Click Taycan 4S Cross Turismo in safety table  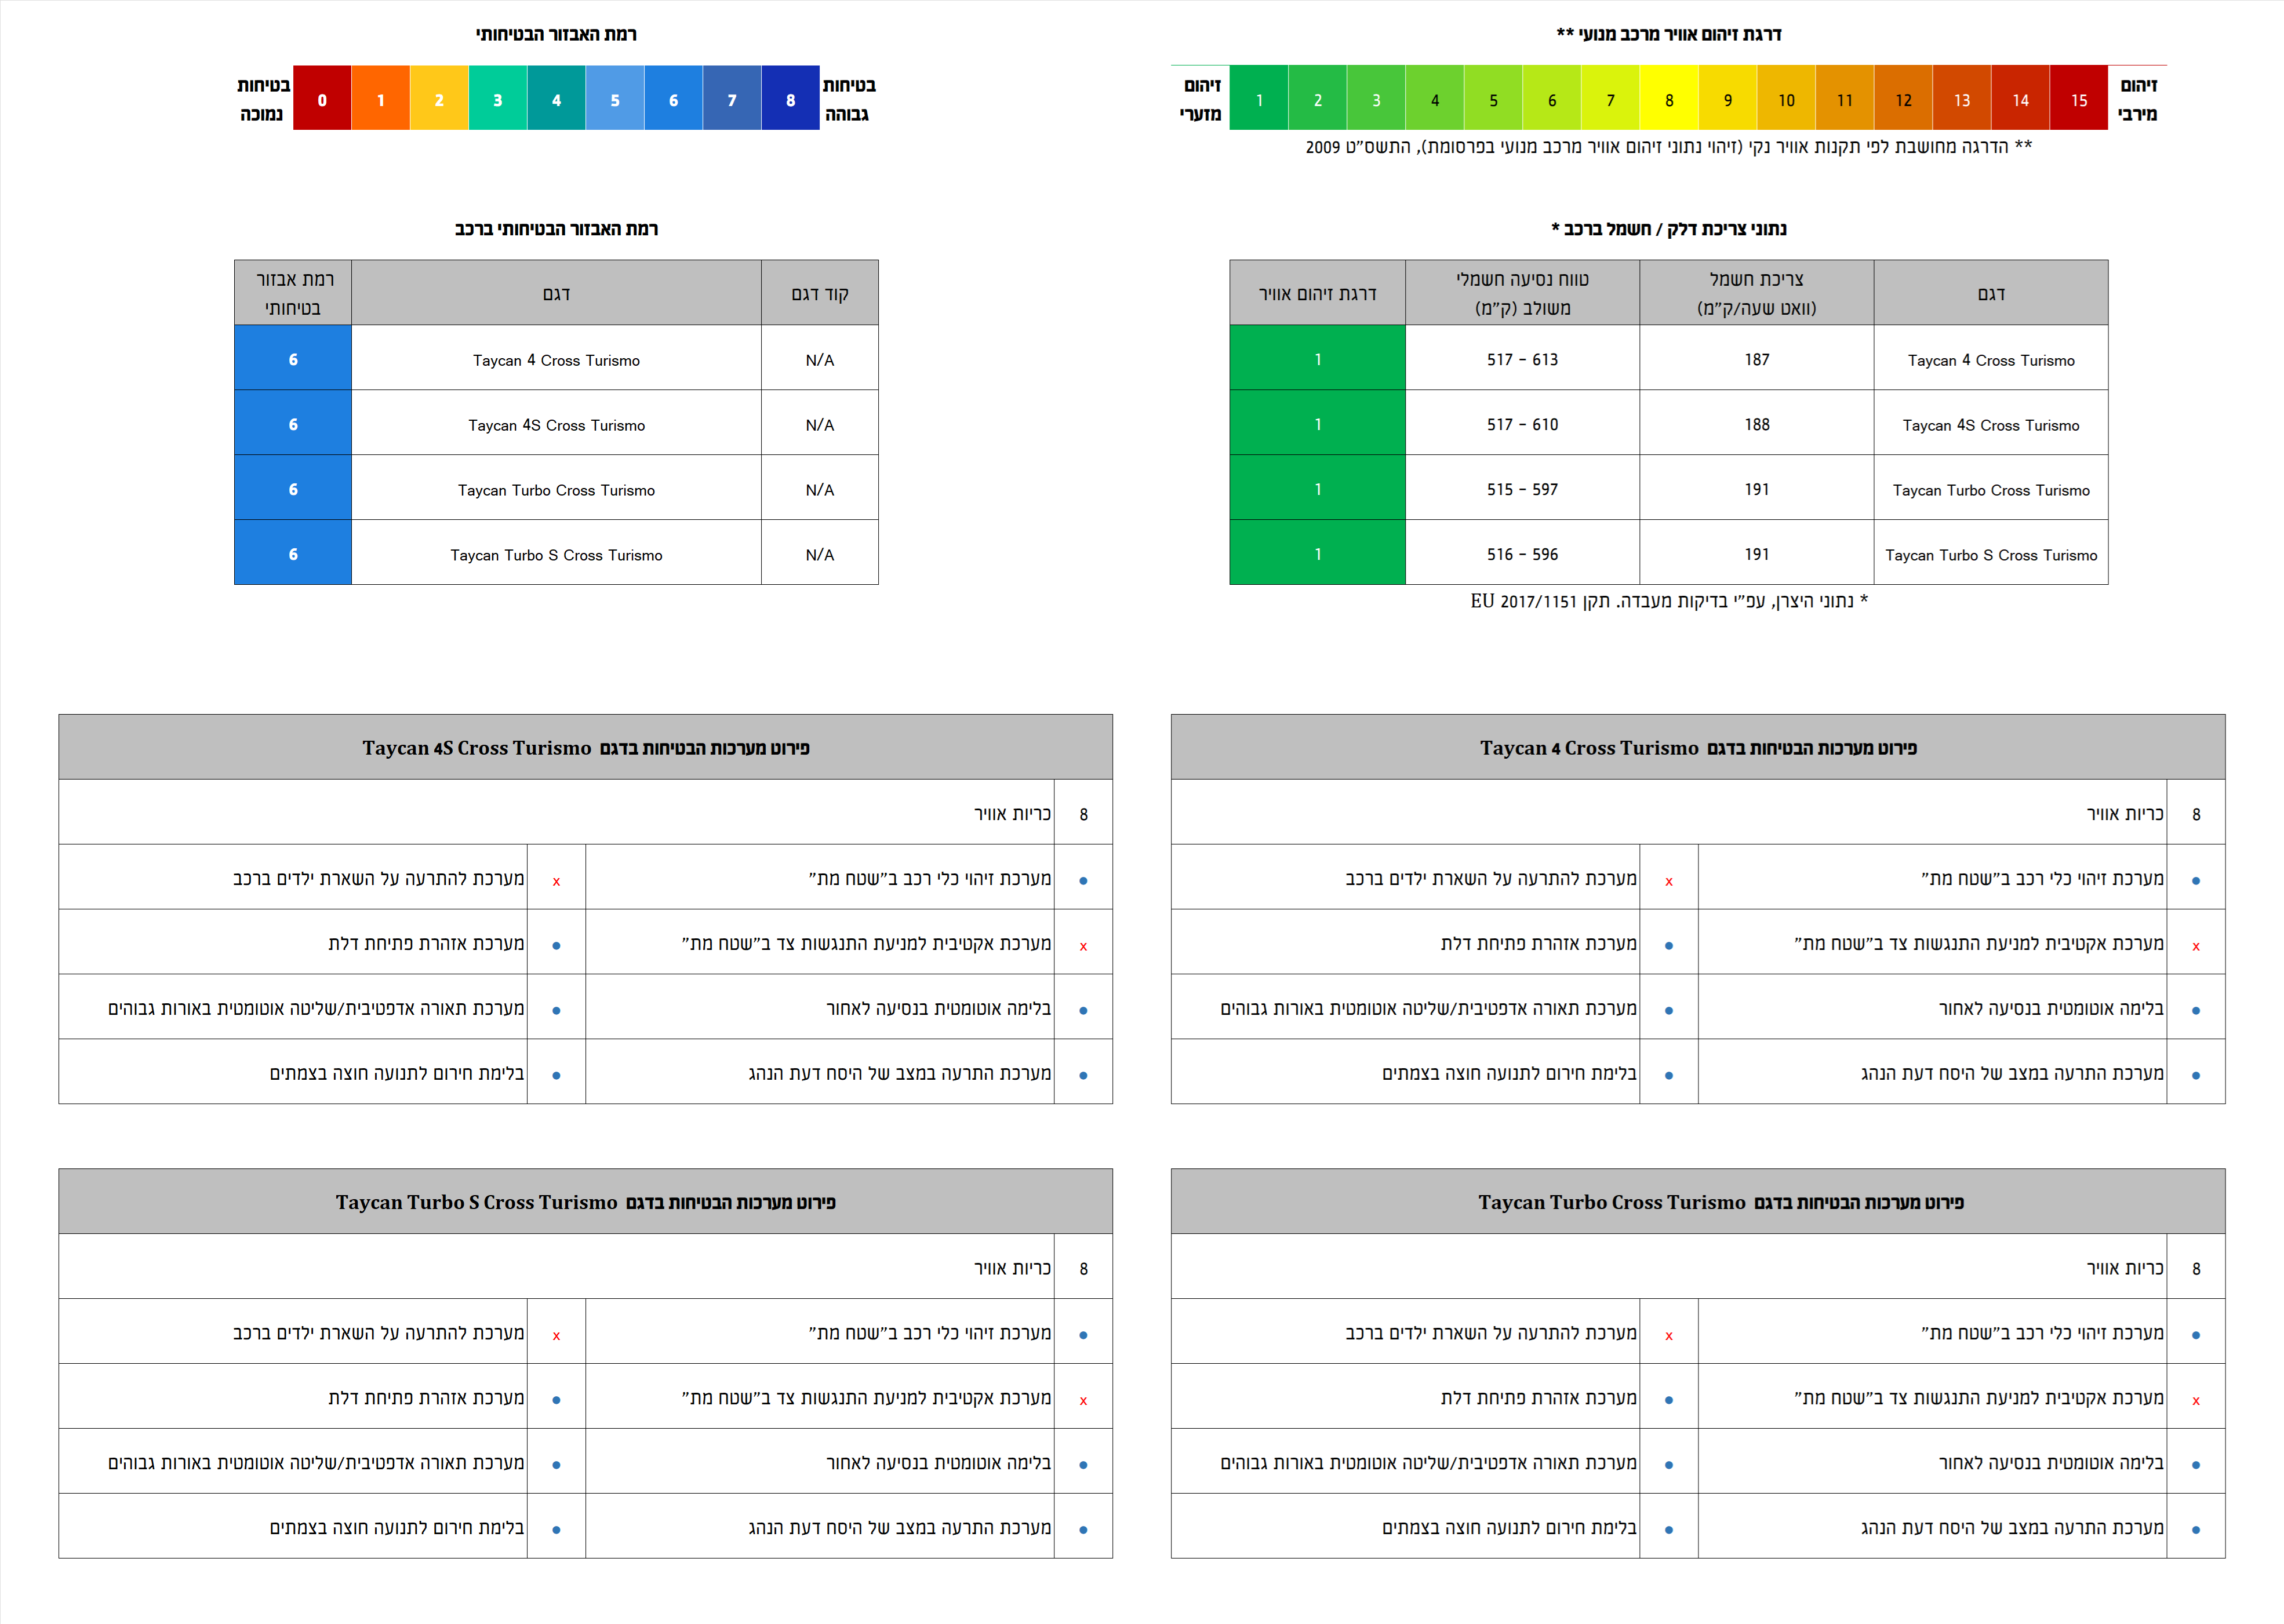pyautogui.click(x=556, y=425)
